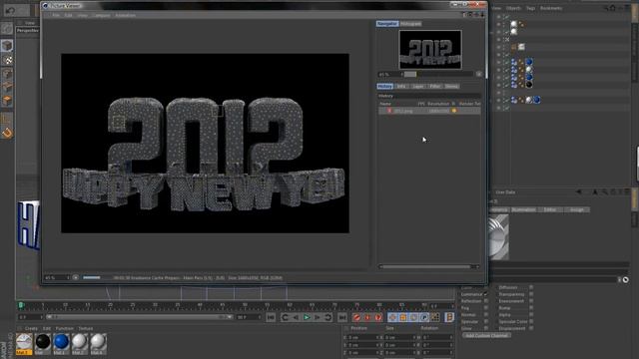The height and width of the screenshot is (359, 639).
Task: Toggle rotation keyframe recording icon
Action: [x=413, y=317]
